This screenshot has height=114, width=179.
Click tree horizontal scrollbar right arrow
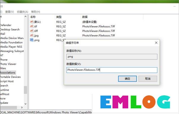[22, 107]
